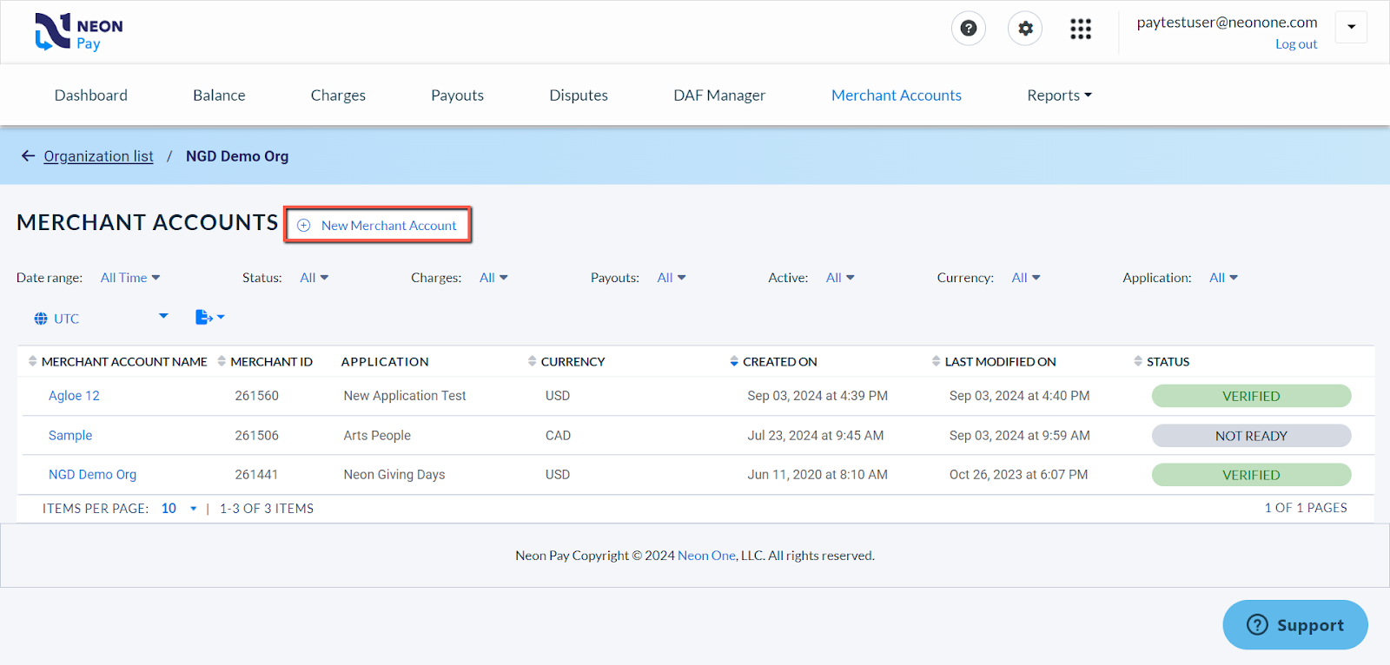Image resolution: width=1390 pixels, height=665 pixels.
Task: Click the 1 OF 1 PAGES text
Action: [1306, 508]
